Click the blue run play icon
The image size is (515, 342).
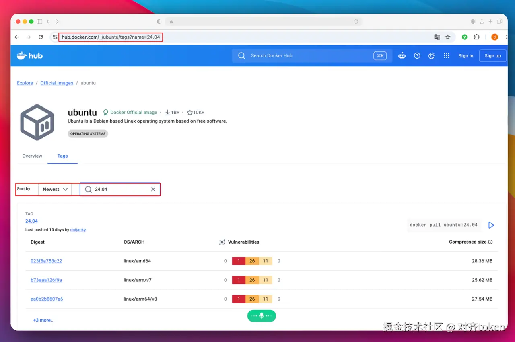coord(491,225)
